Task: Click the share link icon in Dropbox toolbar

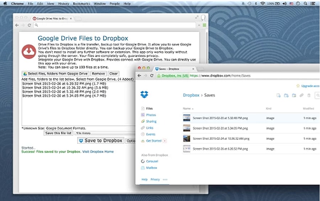Action: [x=301, y=95]
